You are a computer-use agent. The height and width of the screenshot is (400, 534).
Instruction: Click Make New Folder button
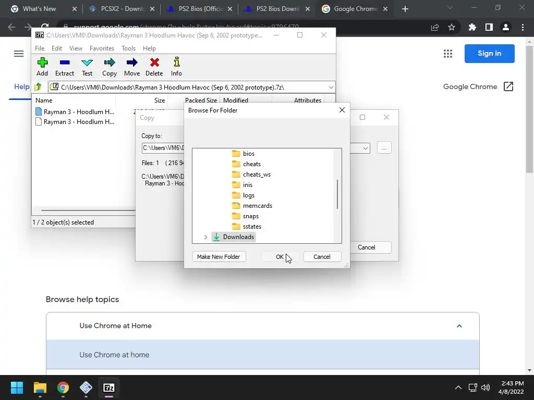[x=219, y=257]
